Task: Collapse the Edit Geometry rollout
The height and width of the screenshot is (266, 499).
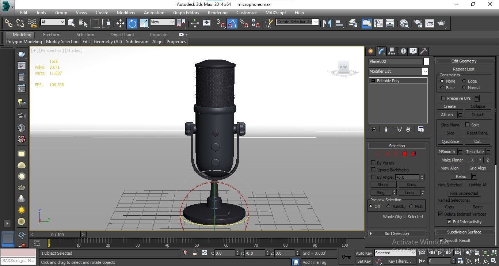Action: click(x=464, y=61)
